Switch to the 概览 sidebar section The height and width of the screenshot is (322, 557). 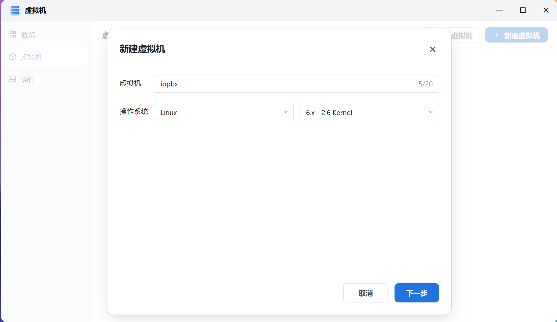coord(28,35)
